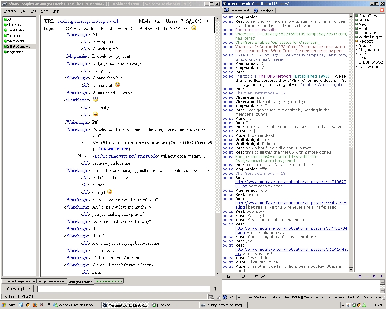Open motifake link ending cc77b27340.jpg
Screen dimensions: 386x309
click(x=291, y=228)
